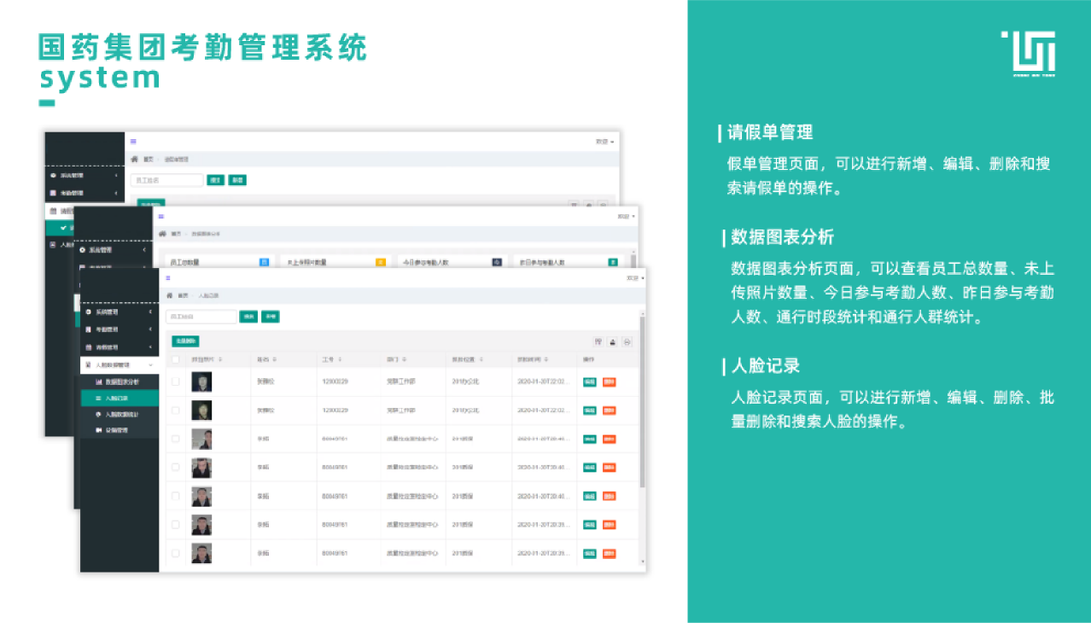This screenshot has width=1091, height=623.
Task: Click the sort icon beside the 抓拍照片 column header
Action: [x=222, y=359]
